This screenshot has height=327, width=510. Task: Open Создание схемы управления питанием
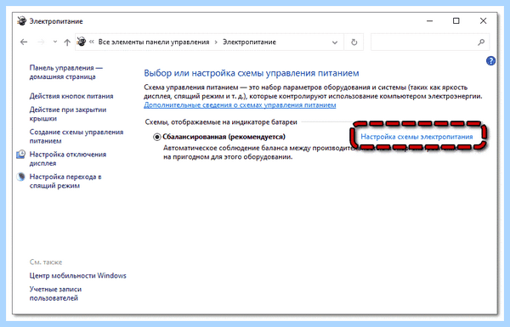[x=76, y=137]
